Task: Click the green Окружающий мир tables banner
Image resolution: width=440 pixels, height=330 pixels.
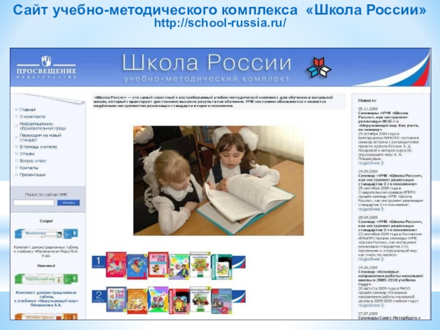Action: pos(46,279)
